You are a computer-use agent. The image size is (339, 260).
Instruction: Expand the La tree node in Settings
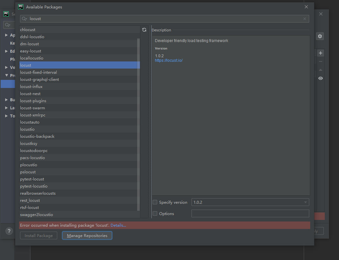coord(6,108)
